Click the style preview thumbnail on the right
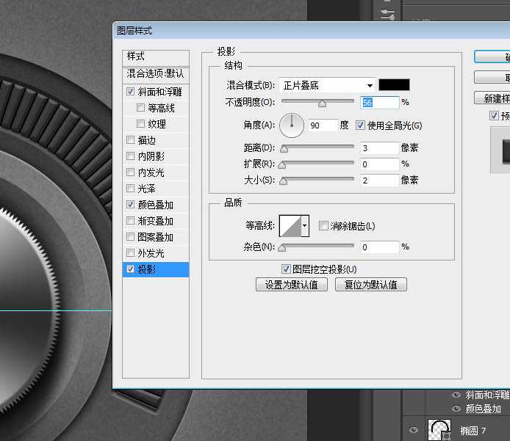 point(500,150)
